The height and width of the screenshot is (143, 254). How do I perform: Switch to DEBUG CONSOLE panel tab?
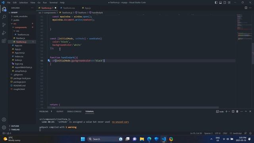click(x=74, y=112)
